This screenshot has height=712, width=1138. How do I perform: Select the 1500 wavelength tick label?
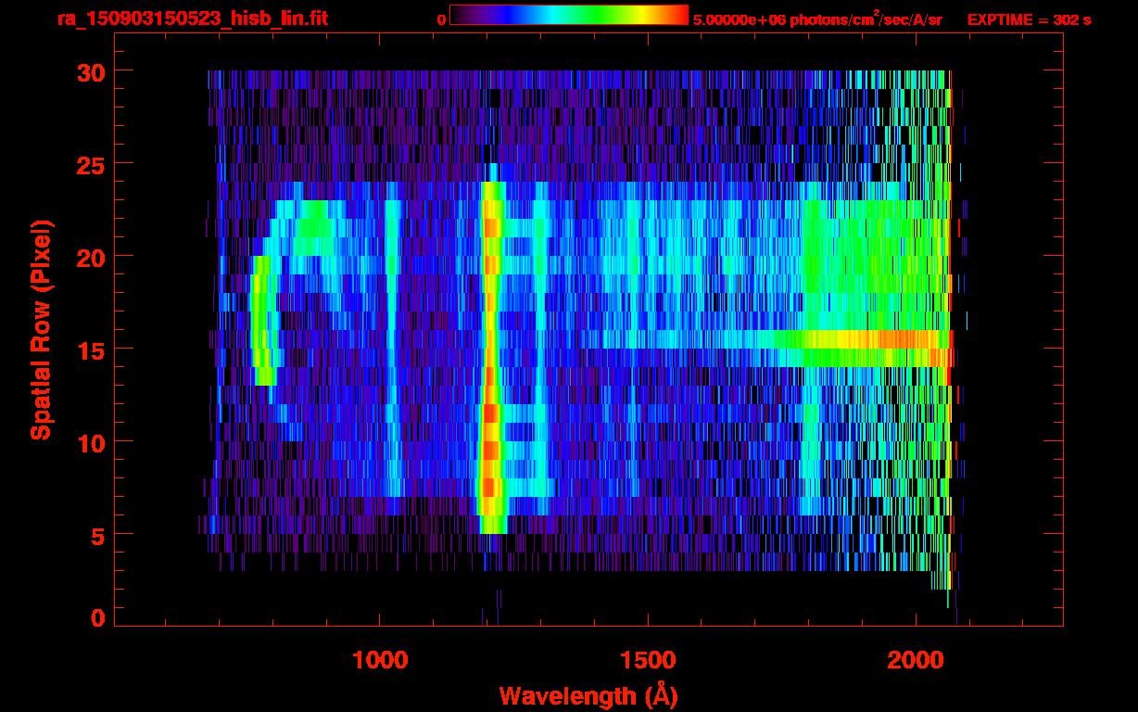(x=648, y=660)
